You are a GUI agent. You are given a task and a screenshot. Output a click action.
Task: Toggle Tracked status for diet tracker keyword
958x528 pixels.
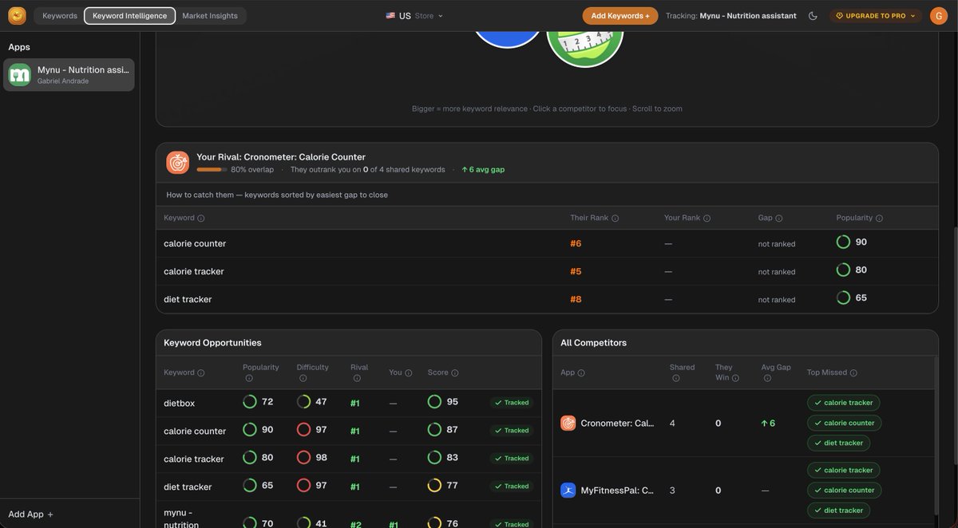(511, 487)
